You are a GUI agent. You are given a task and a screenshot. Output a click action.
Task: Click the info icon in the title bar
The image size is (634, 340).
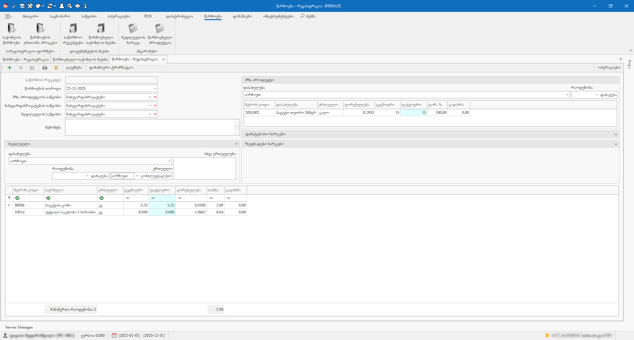(x=86, y=6)
